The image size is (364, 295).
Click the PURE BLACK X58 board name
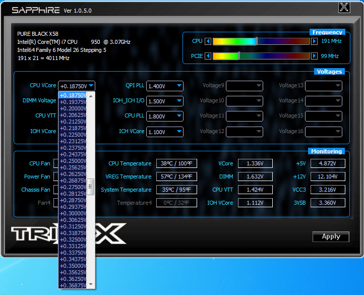coord(38,34)
